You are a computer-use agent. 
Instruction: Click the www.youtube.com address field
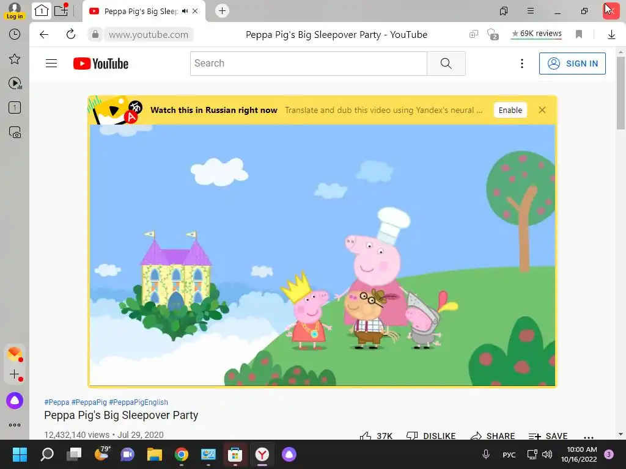click(149, 35)
